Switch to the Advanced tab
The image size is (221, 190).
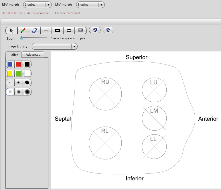point(33,55)
